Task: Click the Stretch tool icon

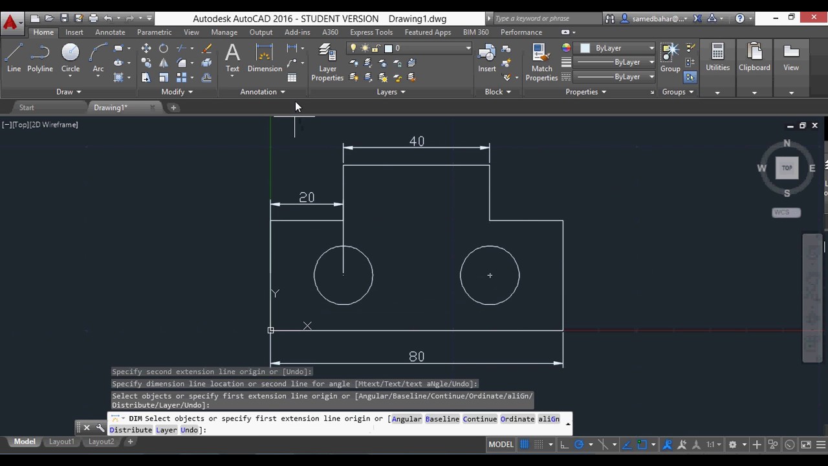Action: (x=146, y=77)
